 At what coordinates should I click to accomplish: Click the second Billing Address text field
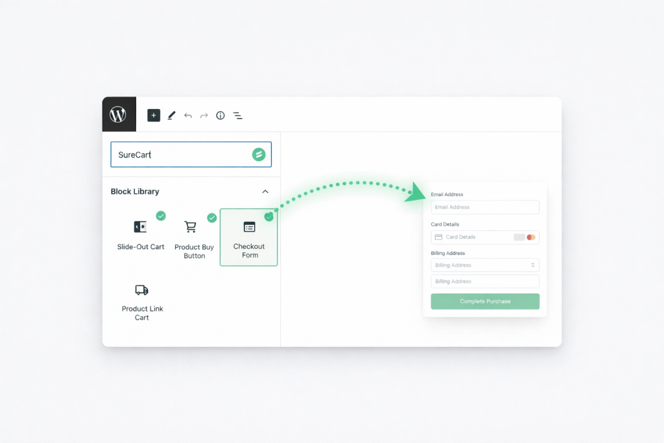pos(485,281)
